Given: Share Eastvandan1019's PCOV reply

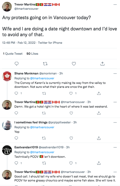Looking at the screenshot, I should [x=99, y=163].
